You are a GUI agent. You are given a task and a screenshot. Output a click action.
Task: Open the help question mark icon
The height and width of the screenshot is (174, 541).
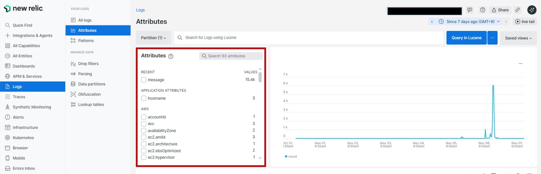tap(482, 10)
